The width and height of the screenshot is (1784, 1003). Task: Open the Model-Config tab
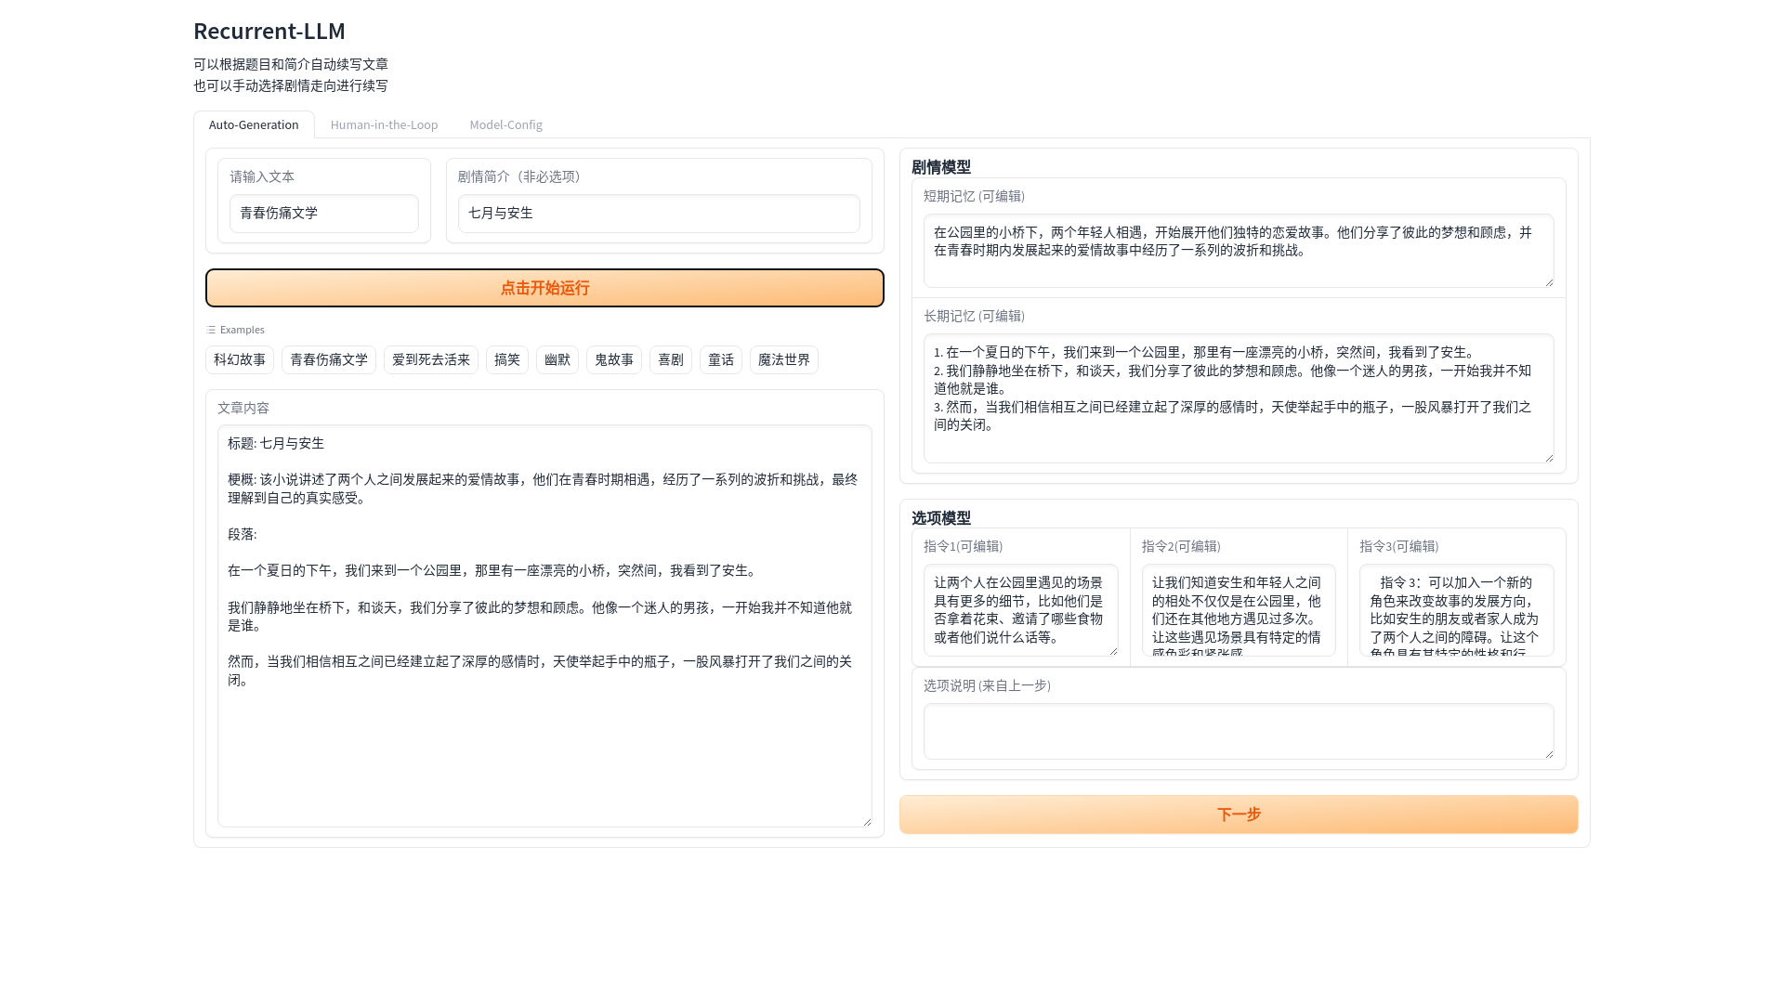tap(505, 124)
